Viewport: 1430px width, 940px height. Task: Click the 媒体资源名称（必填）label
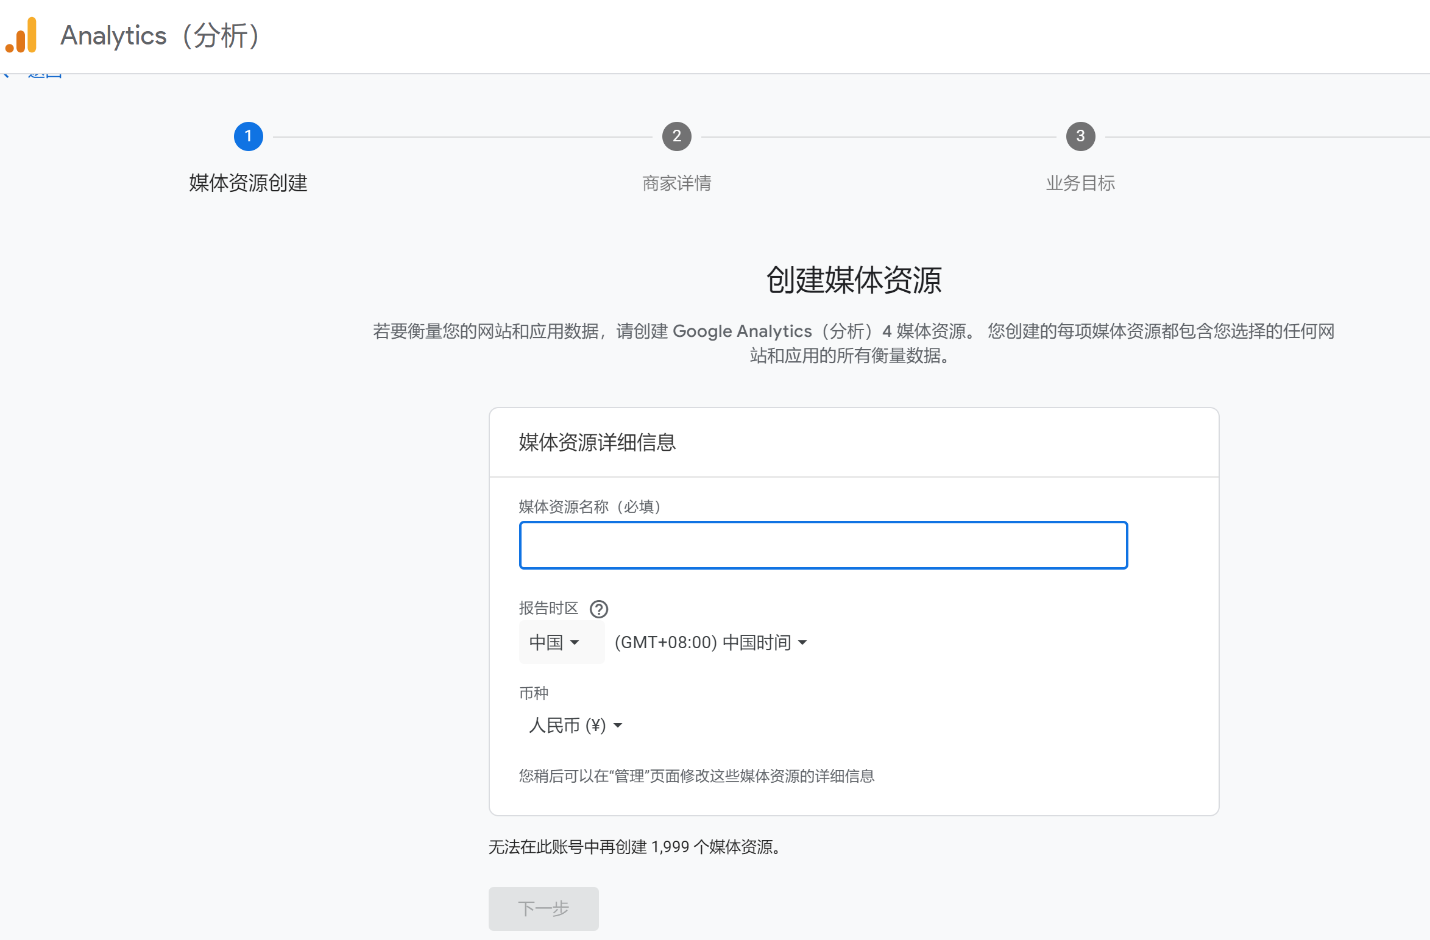[590, 507]
